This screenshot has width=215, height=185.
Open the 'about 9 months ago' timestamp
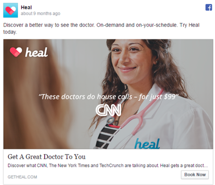click(40, 13)
